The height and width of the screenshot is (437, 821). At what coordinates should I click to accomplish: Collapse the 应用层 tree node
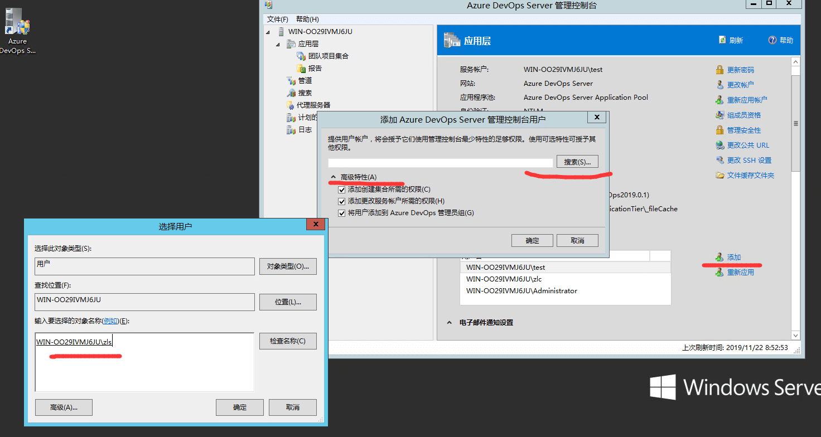[278, 44]
